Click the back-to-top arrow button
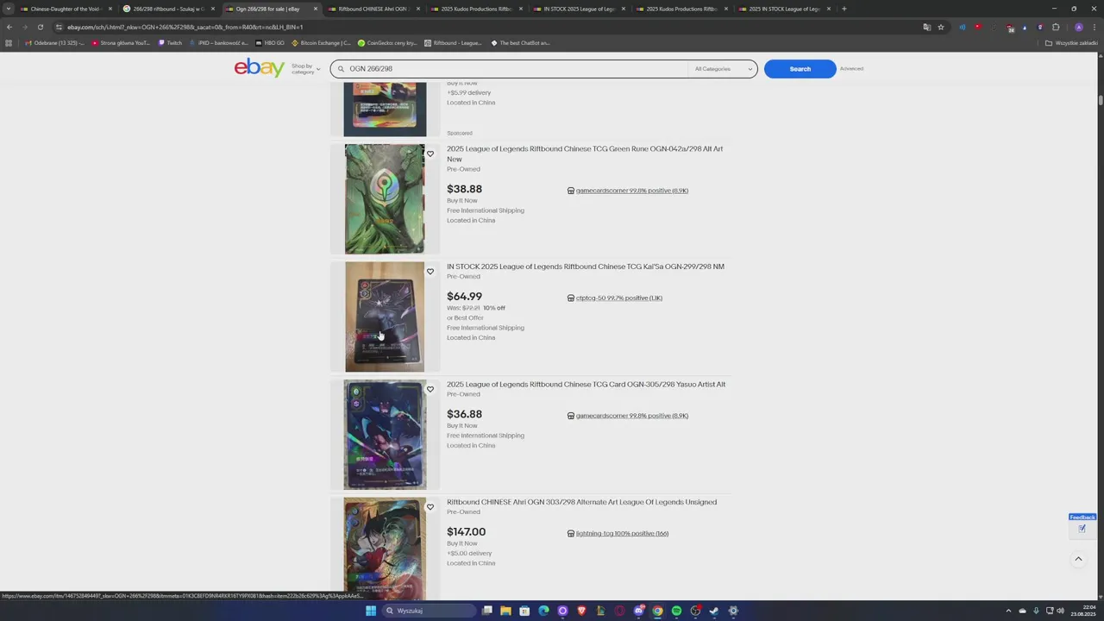 (x=1078, y=559)
